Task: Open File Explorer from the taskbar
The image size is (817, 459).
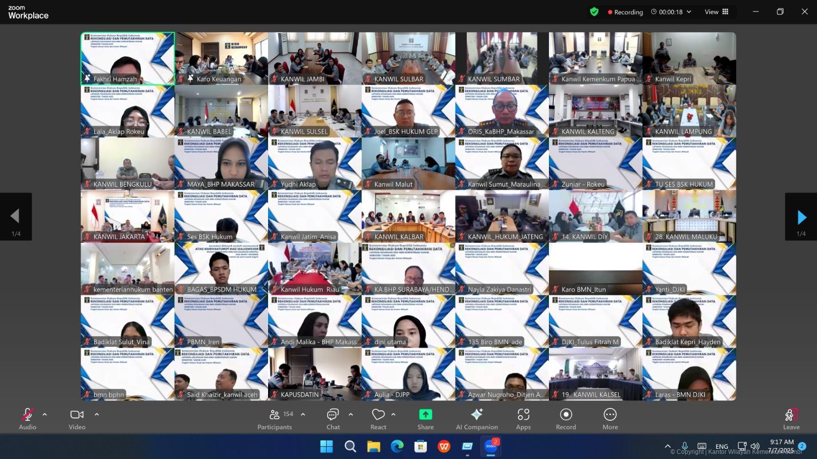Action: click(x=374, y=447)
